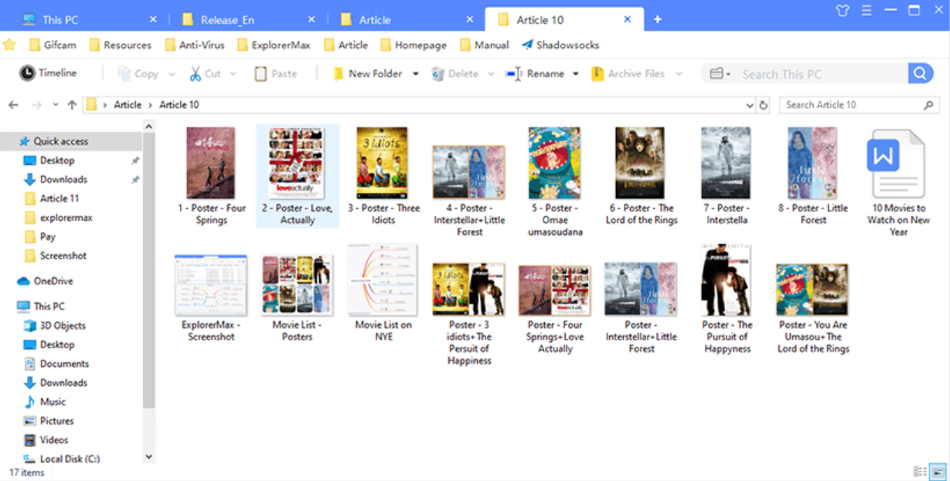This screenshot has width=950, height=481.
Task: Switch to details view icon
Action: [x=920, y=471]
